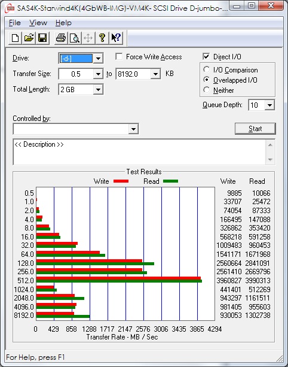Click the Print toolbar icon

pos(61,38)
